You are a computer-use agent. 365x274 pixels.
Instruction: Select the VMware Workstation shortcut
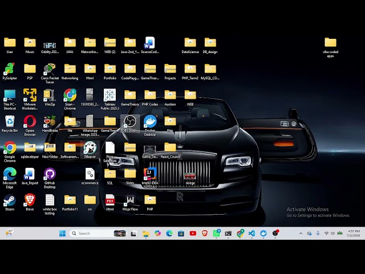(x=30, y=99)
